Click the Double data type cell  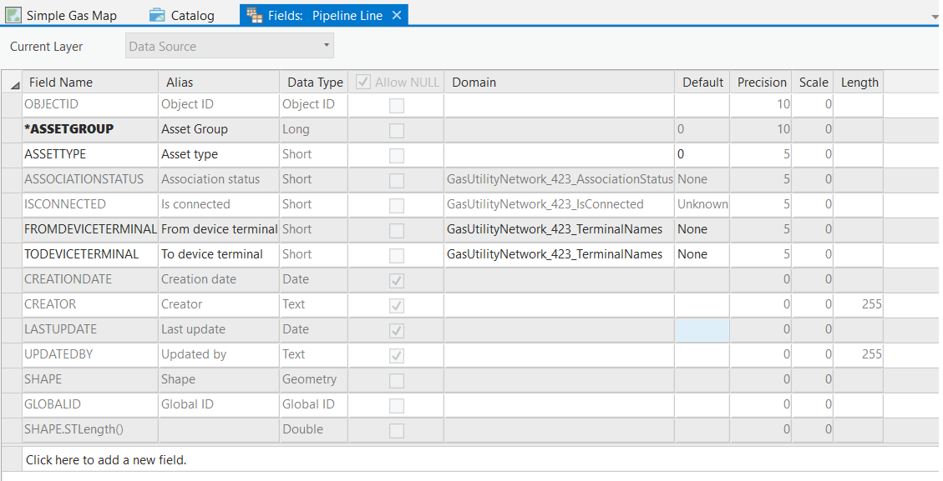coord(314,429)
